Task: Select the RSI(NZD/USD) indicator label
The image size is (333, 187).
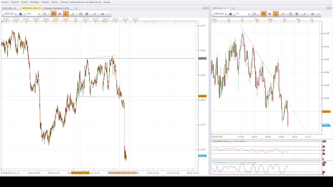Action: coord(228,142)
